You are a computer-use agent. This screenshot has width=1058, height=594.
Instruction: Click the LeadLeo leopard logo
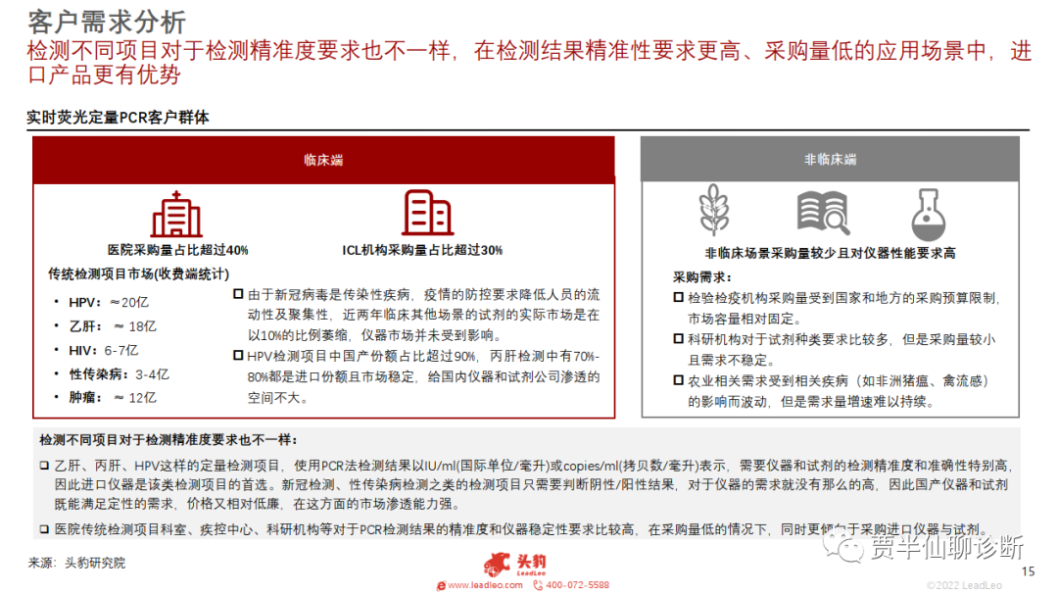[500, 566]
